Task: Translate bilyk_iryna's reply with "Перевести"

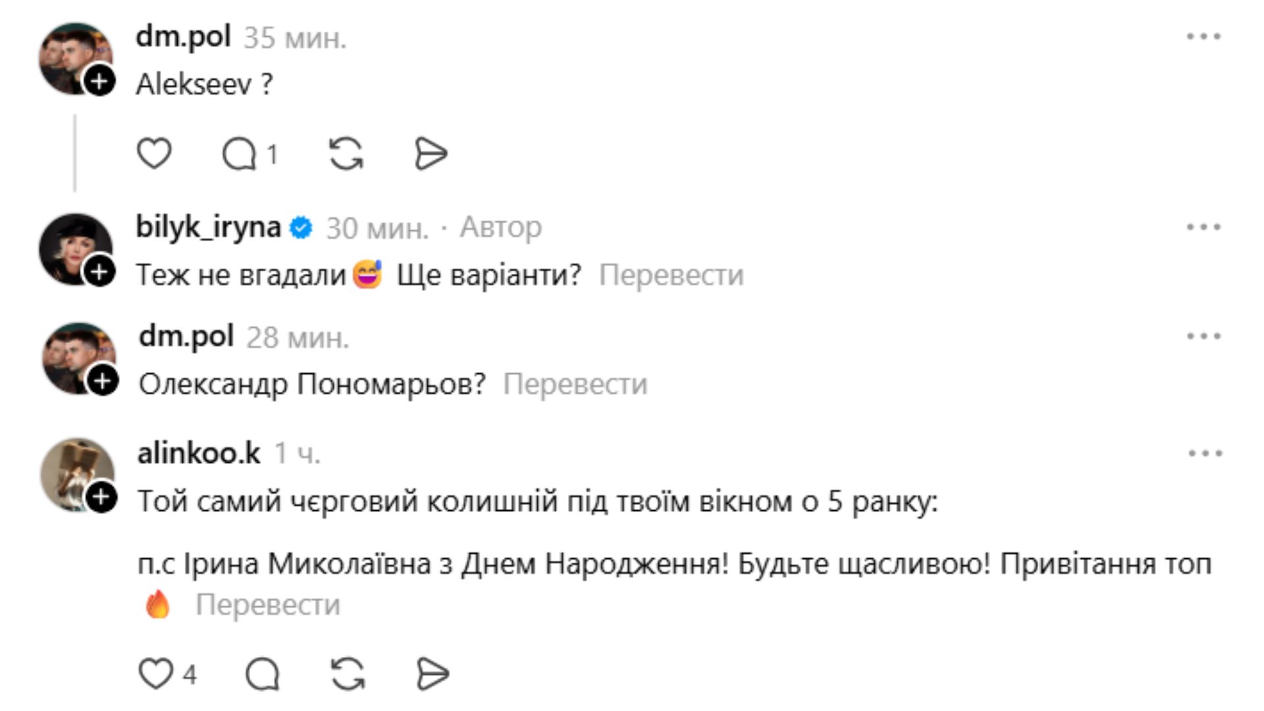Action: click(671, 275)
